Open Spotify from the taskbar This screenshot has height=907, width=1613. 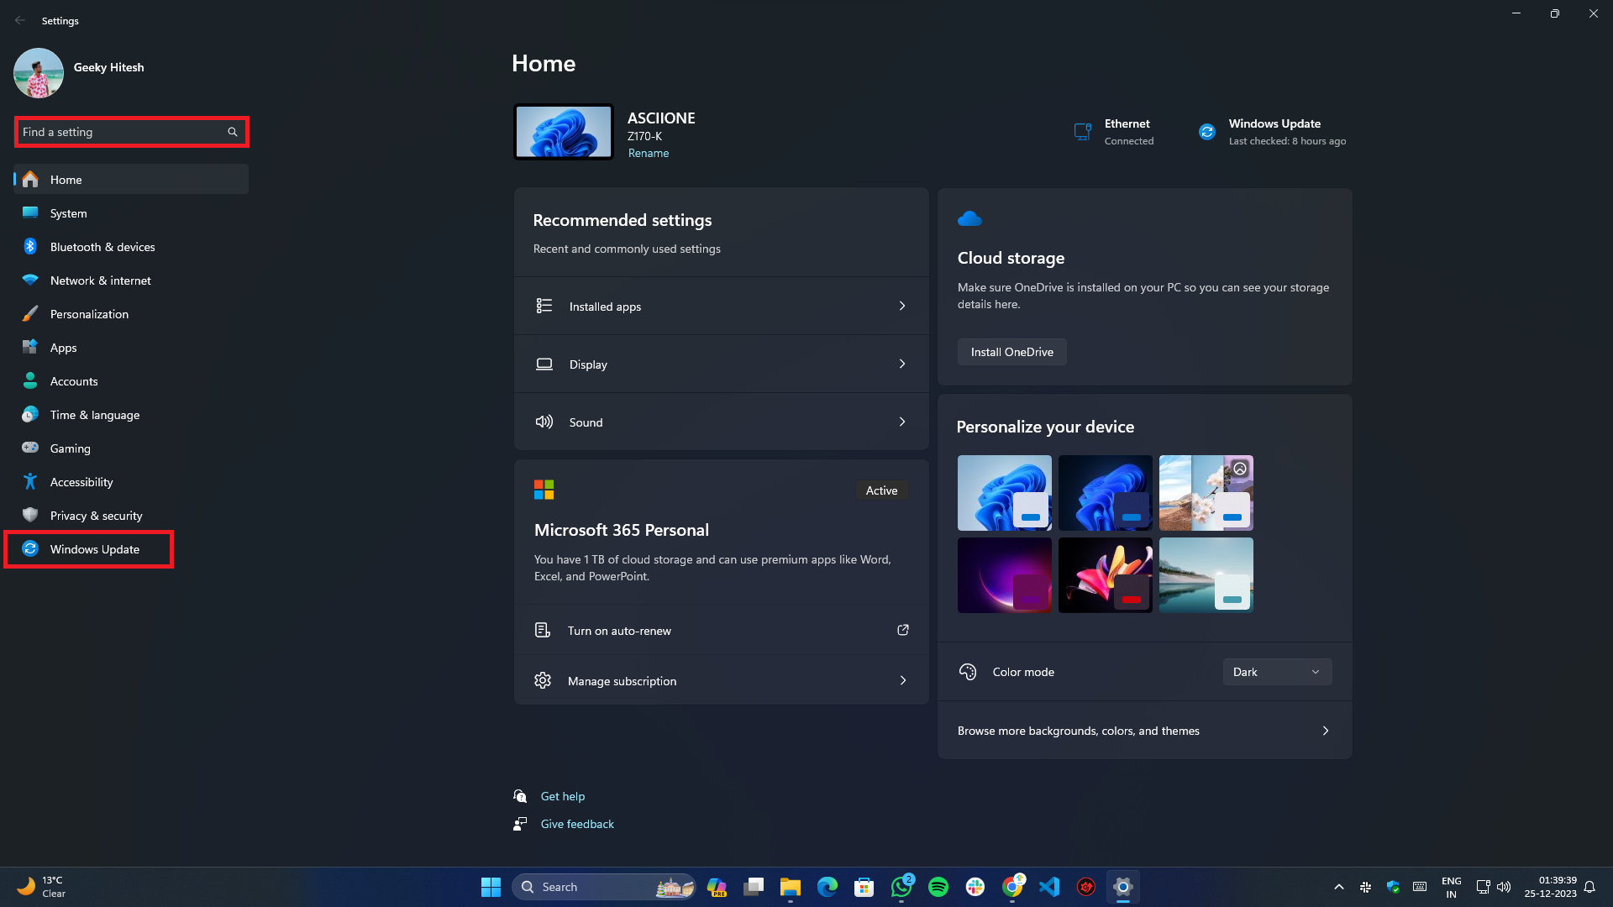click(x=938, y=887)
